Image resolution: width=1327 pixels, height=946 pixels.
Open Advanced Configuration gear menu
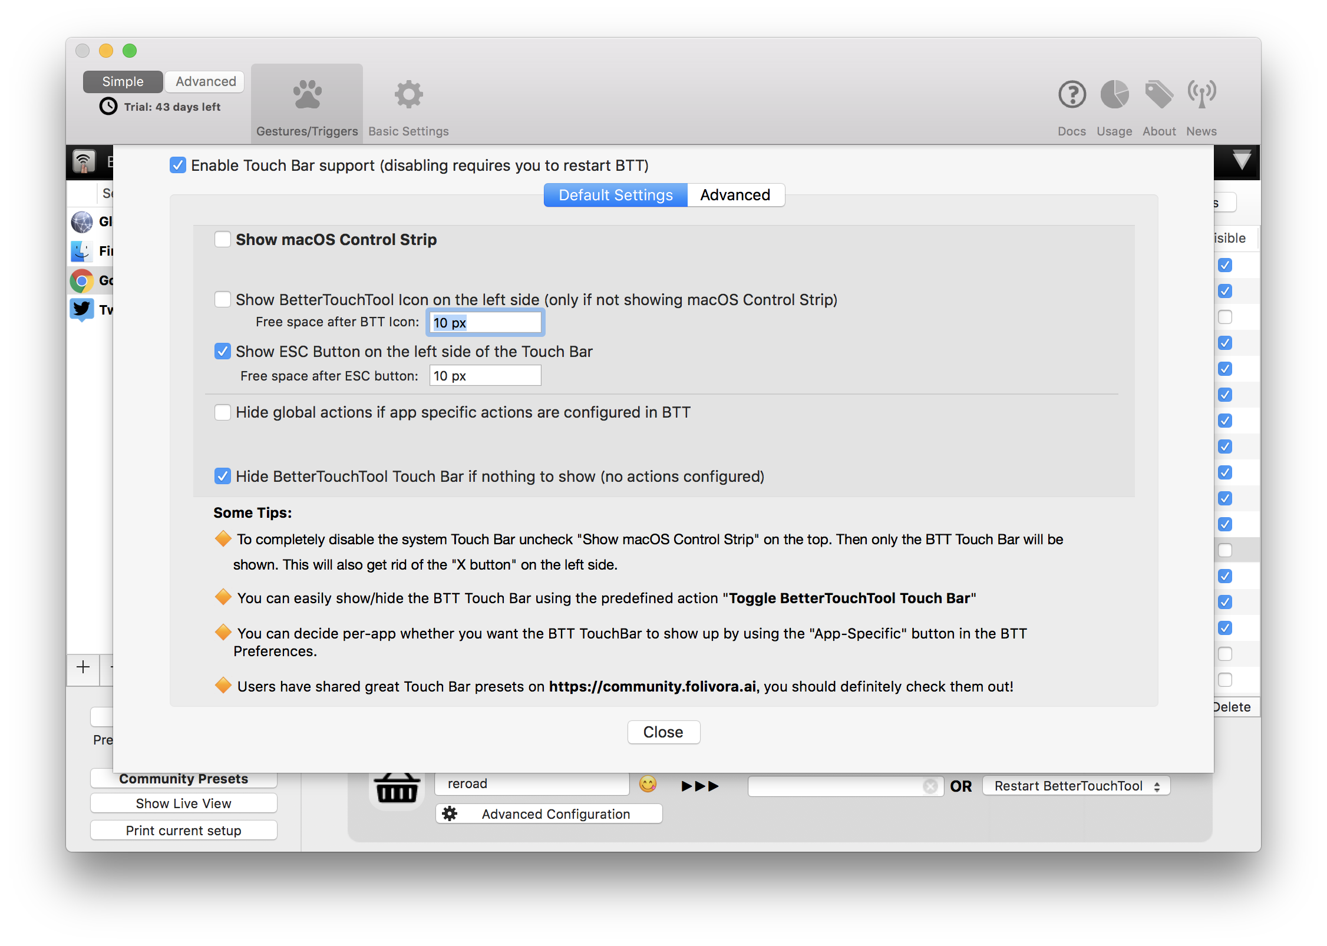(x=549, y=814)
